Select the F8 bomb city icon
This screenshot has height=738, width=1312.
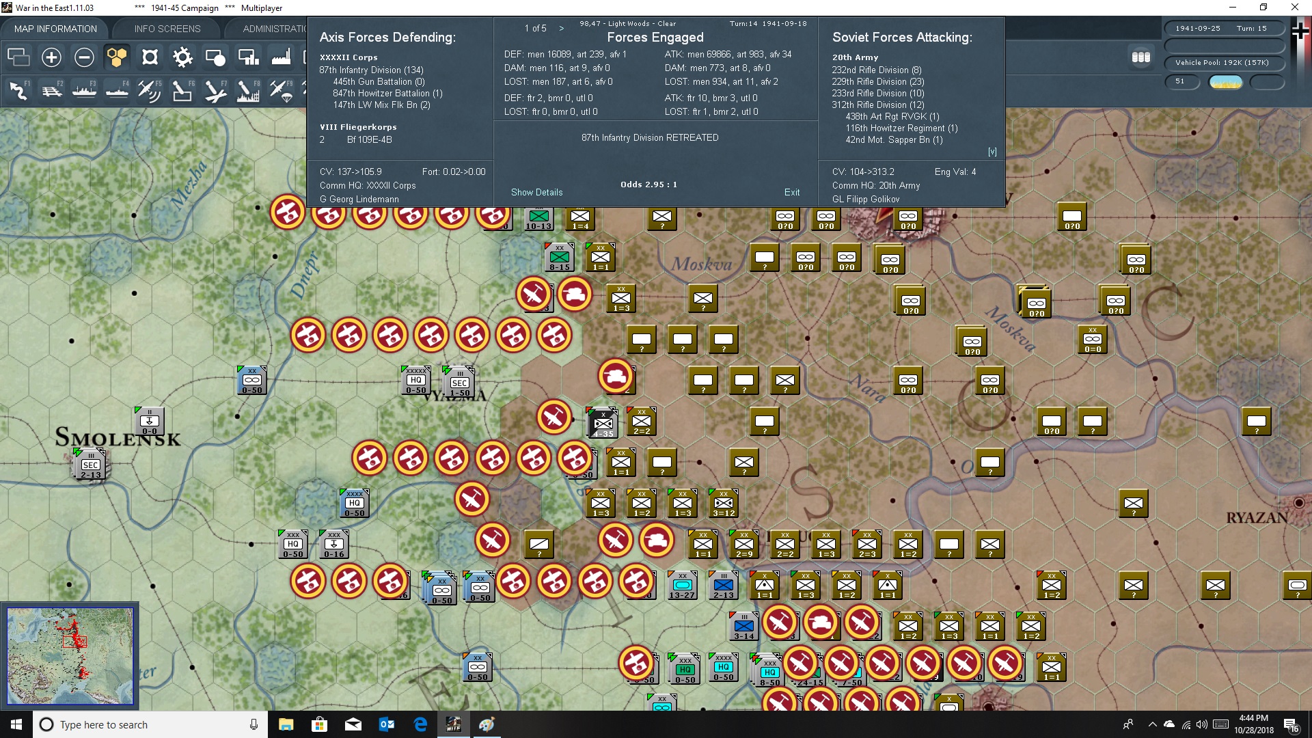247,90
